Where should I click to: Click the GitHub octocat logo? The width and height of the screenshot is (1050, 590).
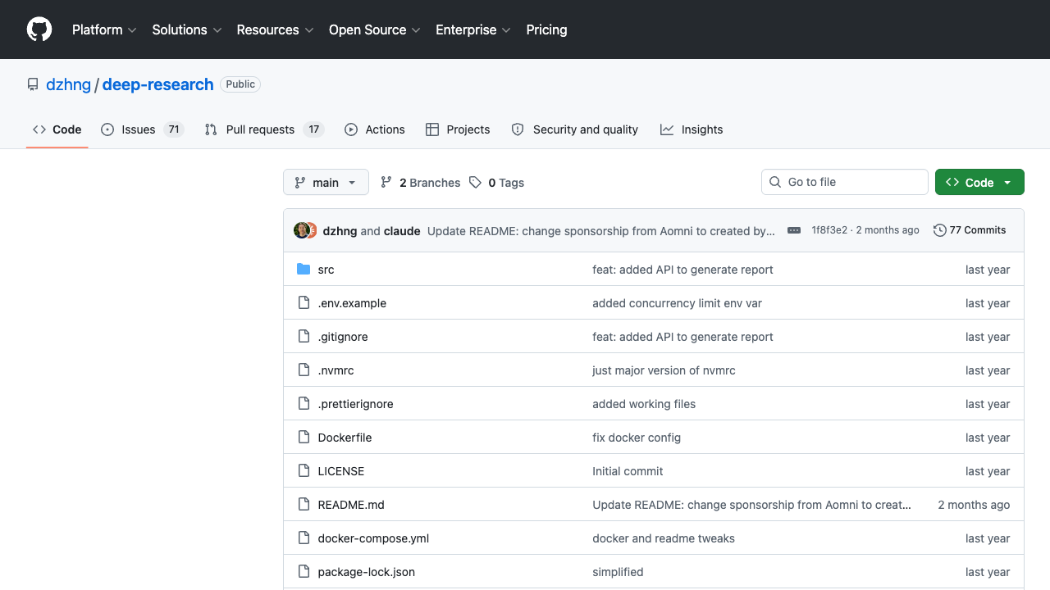pos(39,29)
